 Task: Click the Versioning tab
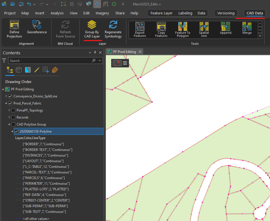[226, 13]
